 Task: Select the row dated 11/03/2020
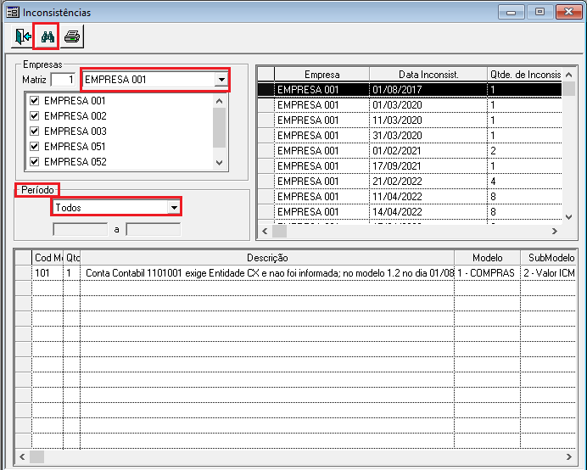(x=410, y=120)
